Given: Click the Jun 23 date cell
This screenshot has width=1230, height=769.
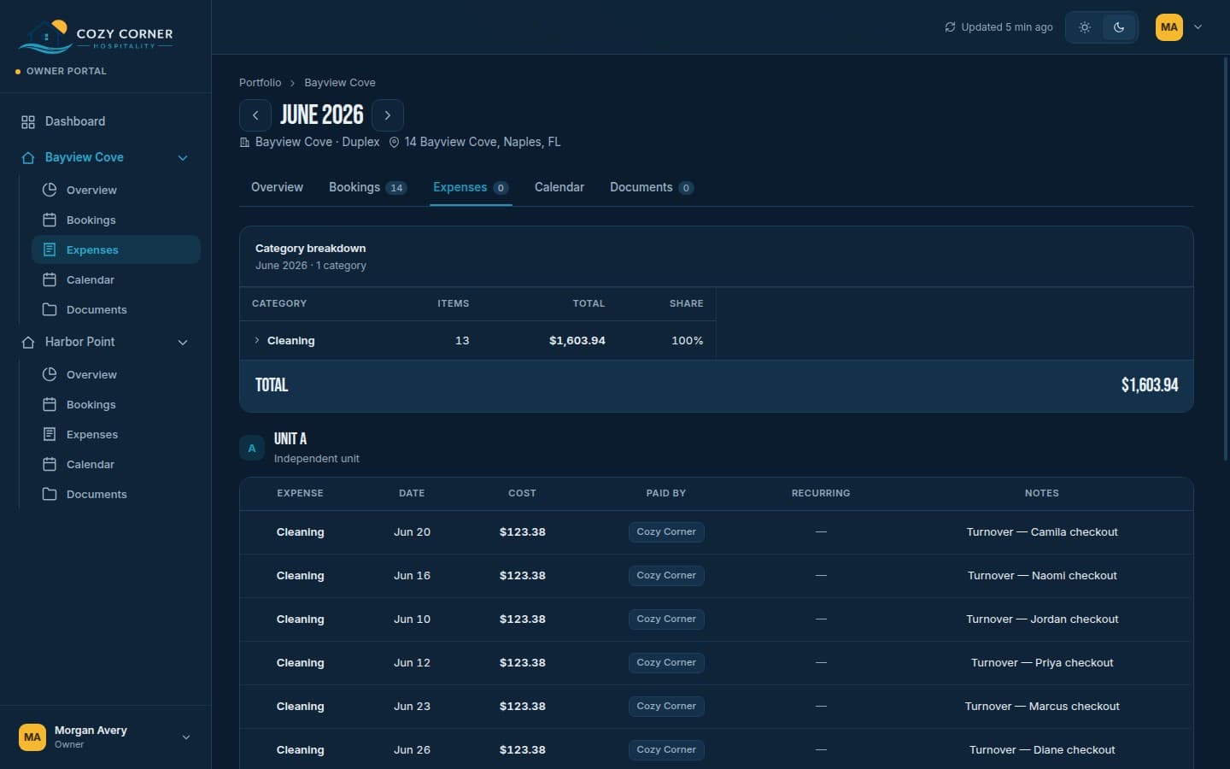Looking at the screenshot, I should (x=412, y=706).
